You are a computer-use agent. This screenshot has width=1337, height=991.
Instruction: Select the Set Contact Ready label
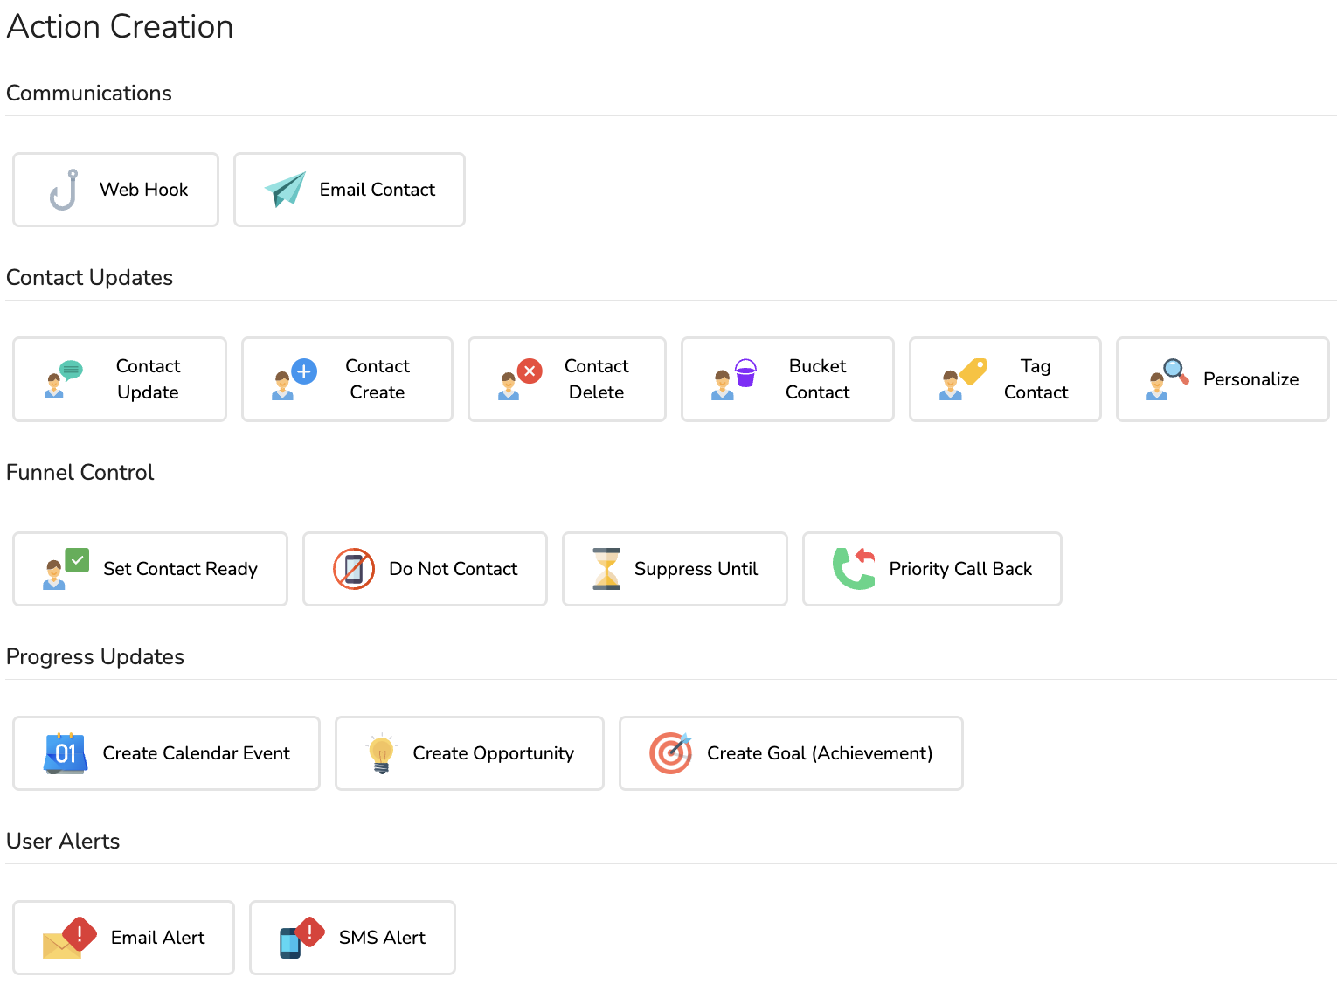click(x=180, y=569)
